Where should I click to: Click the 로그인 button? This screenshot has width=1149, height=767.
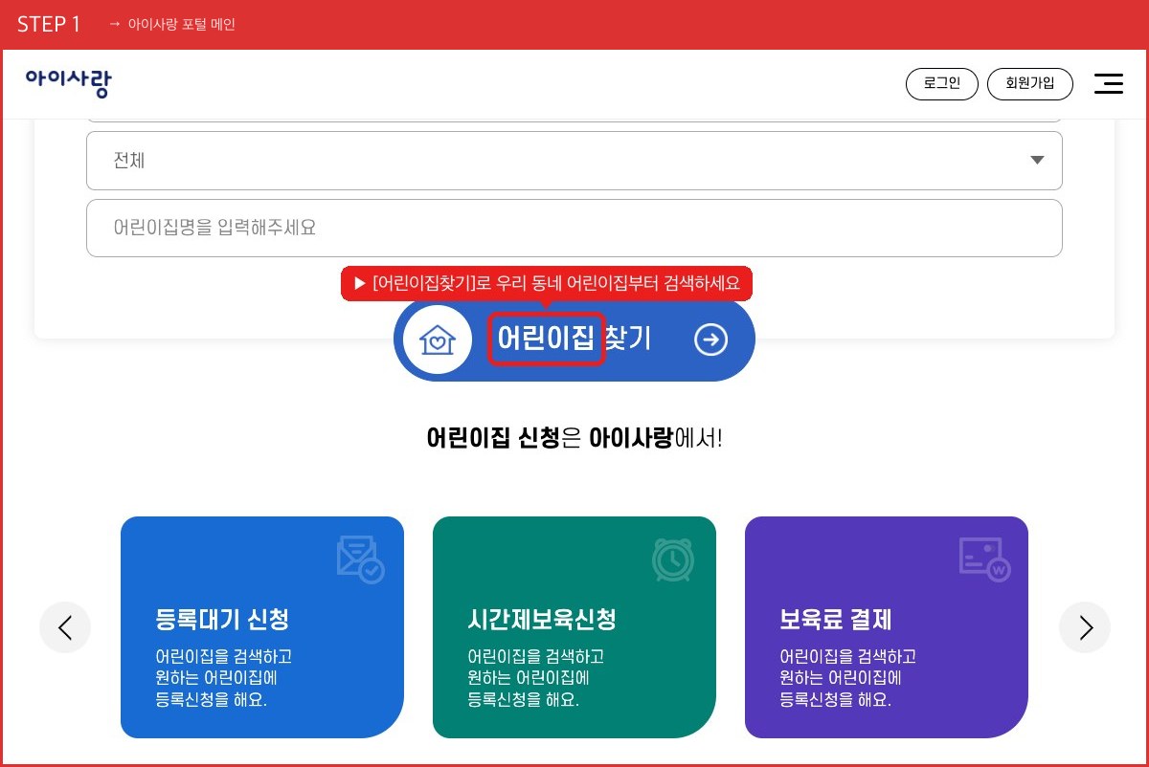coord(942,83)
